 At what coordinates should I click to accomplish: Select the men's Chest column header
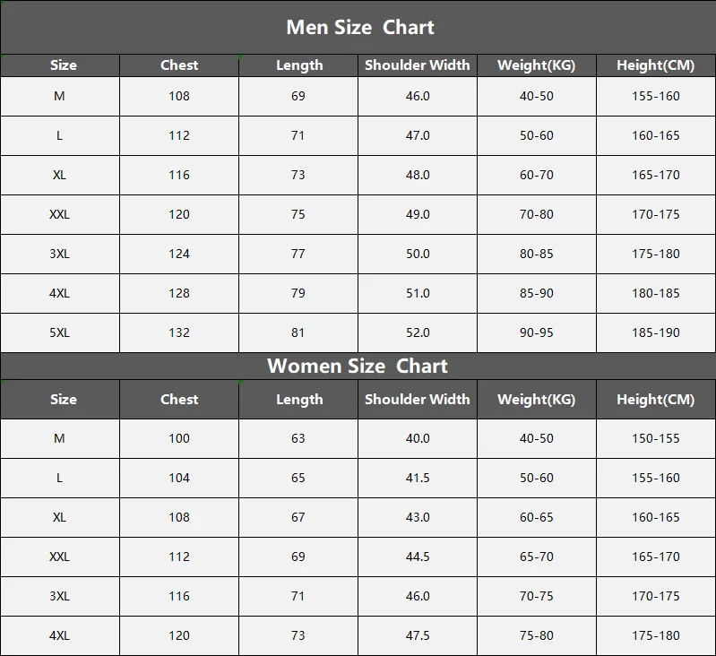pos(179,65)
